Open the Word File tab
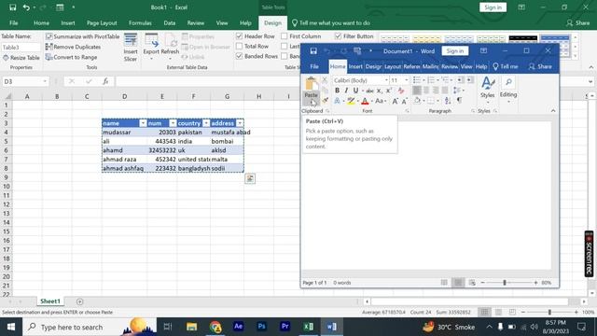This screenshot has width=597, height=336. (x=314, y=66)
